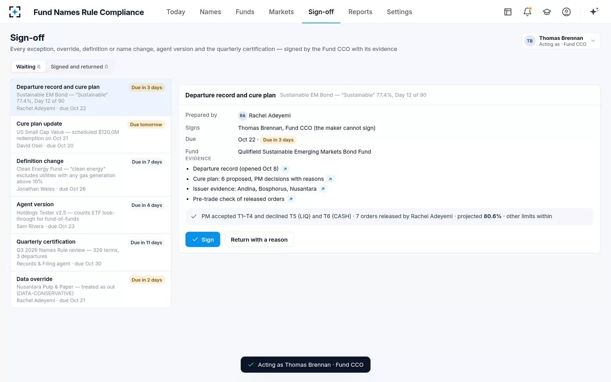Open the Data override sign-off item

coord(91,289)
